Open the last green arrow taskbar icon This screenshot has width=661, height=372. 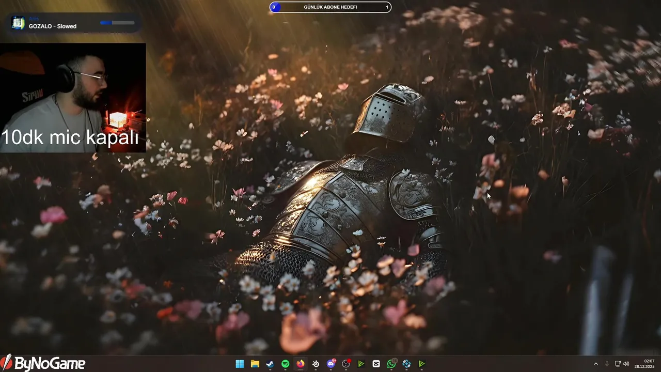click(x=422, y=364)
